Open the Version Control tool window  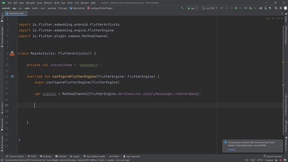click(15, 156)
